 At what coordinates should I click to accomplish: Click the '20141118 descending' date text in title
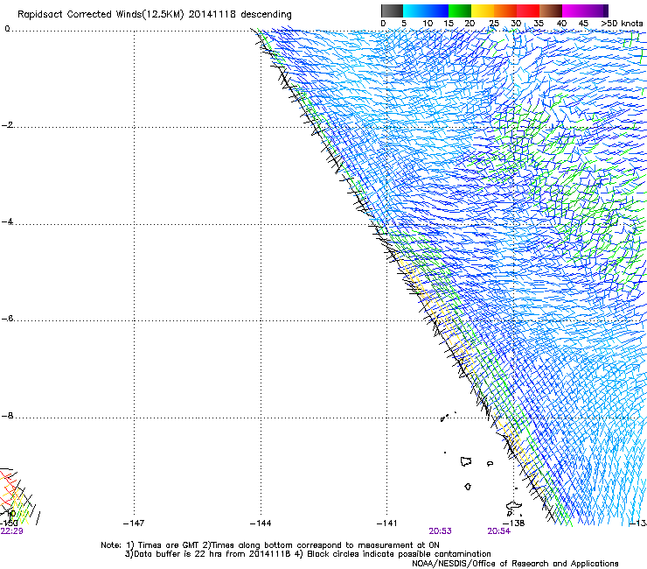tap(240, 15)
